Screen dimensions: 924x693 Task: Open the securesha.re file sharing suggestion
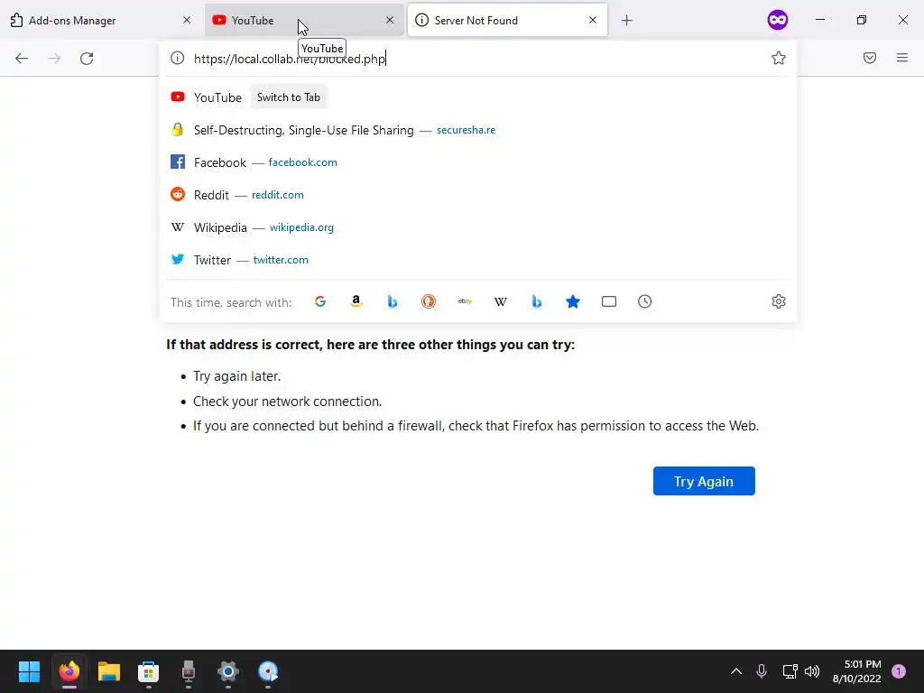pyautogui.click(x=477, y=130)
